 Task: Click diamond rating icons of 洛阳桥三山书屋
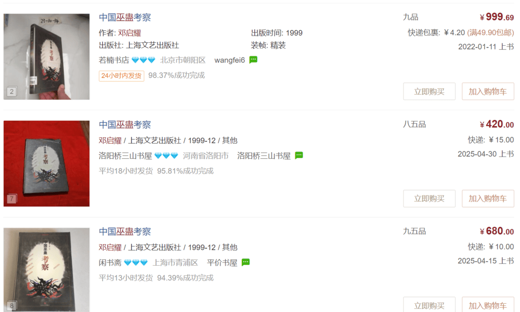167,156
